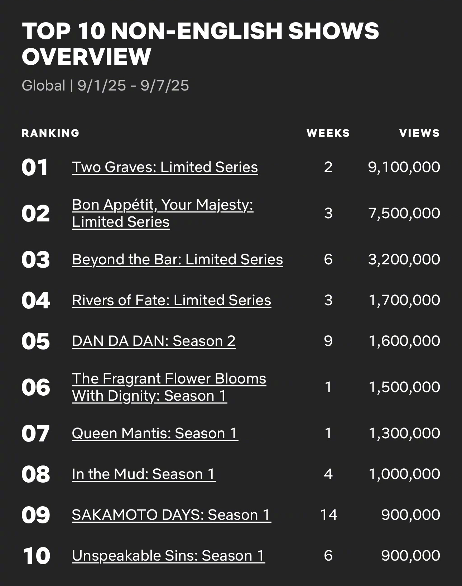Open Bon Appétit, Your Majesty link

163,213
